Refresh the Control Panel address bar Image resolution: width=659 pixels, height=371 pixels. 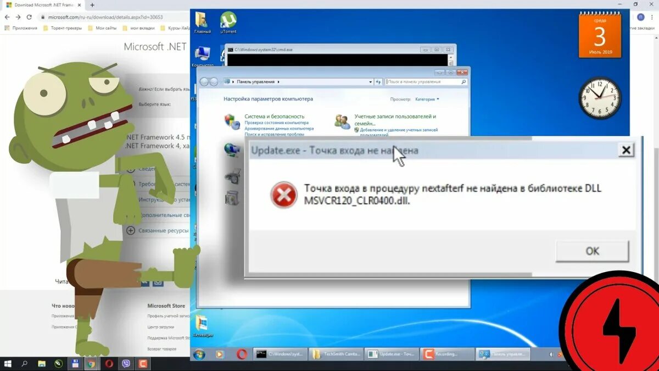(378, 82)
